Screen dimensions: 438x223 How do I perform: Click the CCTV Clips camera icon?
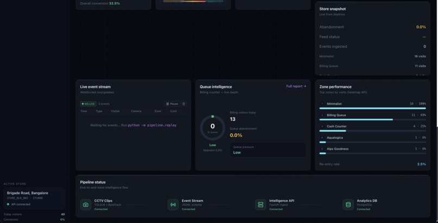[85, 205]
